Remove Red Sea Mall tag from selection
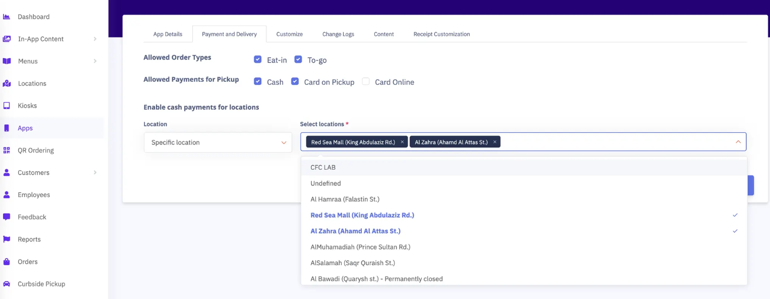Viewport: 770px width, 299px height. click(402, 142)
